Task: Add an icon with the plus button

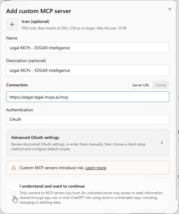Action: [12, 24]
